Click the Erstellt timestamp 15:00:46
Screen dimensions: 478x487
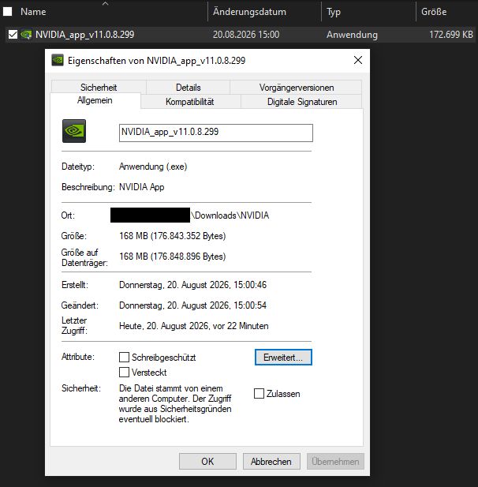250,285
